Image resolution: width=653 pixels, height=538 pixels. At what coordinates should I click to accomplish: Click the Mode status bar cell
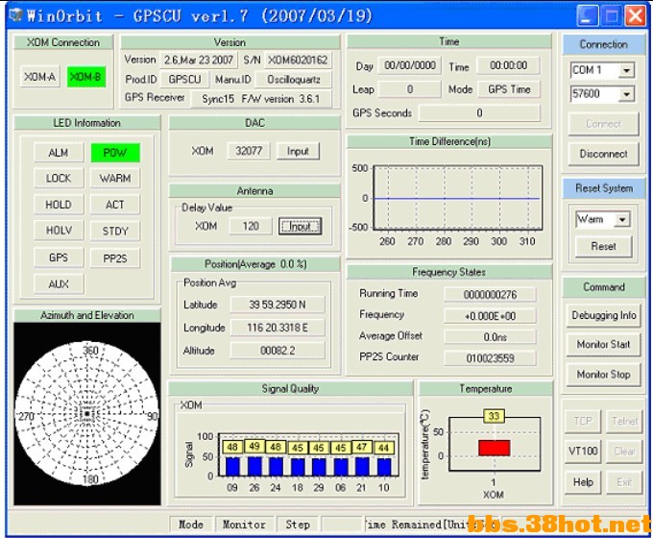pyautogui.click(x=191, y=525)
